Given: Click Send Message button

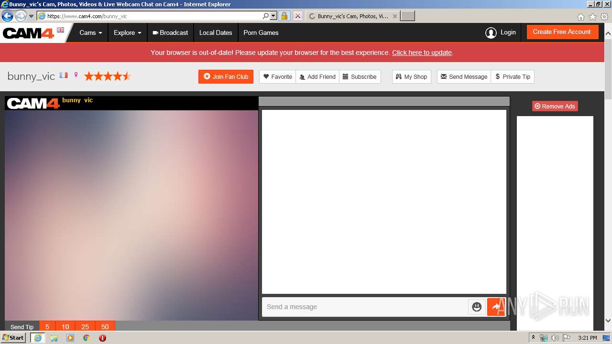Looking at the screenshot, I should coord(464,76).
